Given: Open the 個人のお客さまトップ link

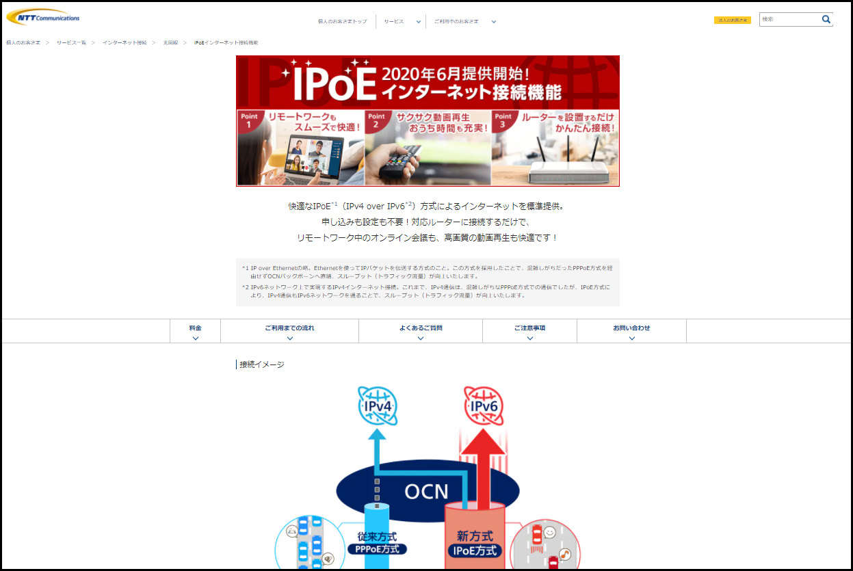Looking at the screenshot, I should [342, 21].
